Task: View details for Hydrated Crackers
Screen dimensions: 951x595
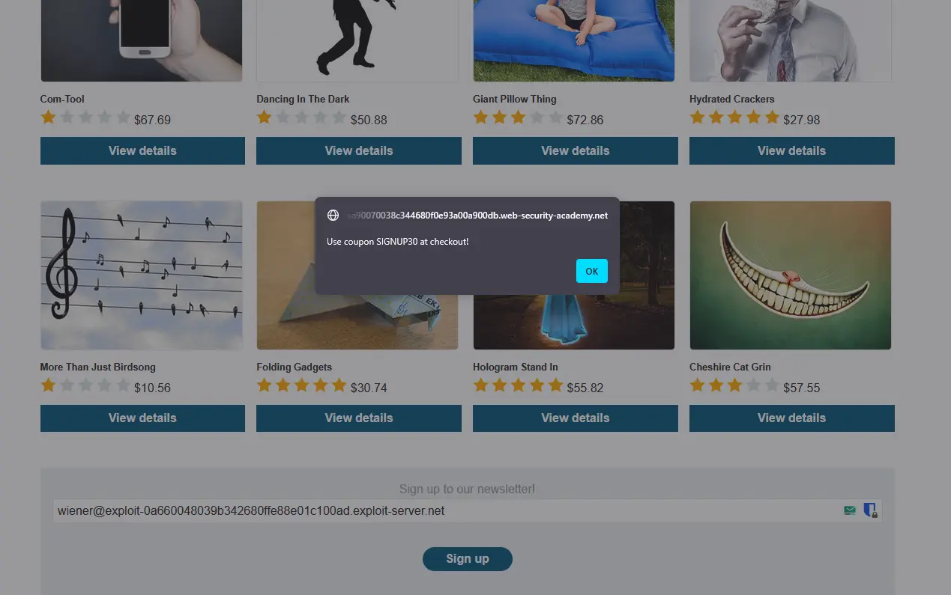Action: [792, 150]
